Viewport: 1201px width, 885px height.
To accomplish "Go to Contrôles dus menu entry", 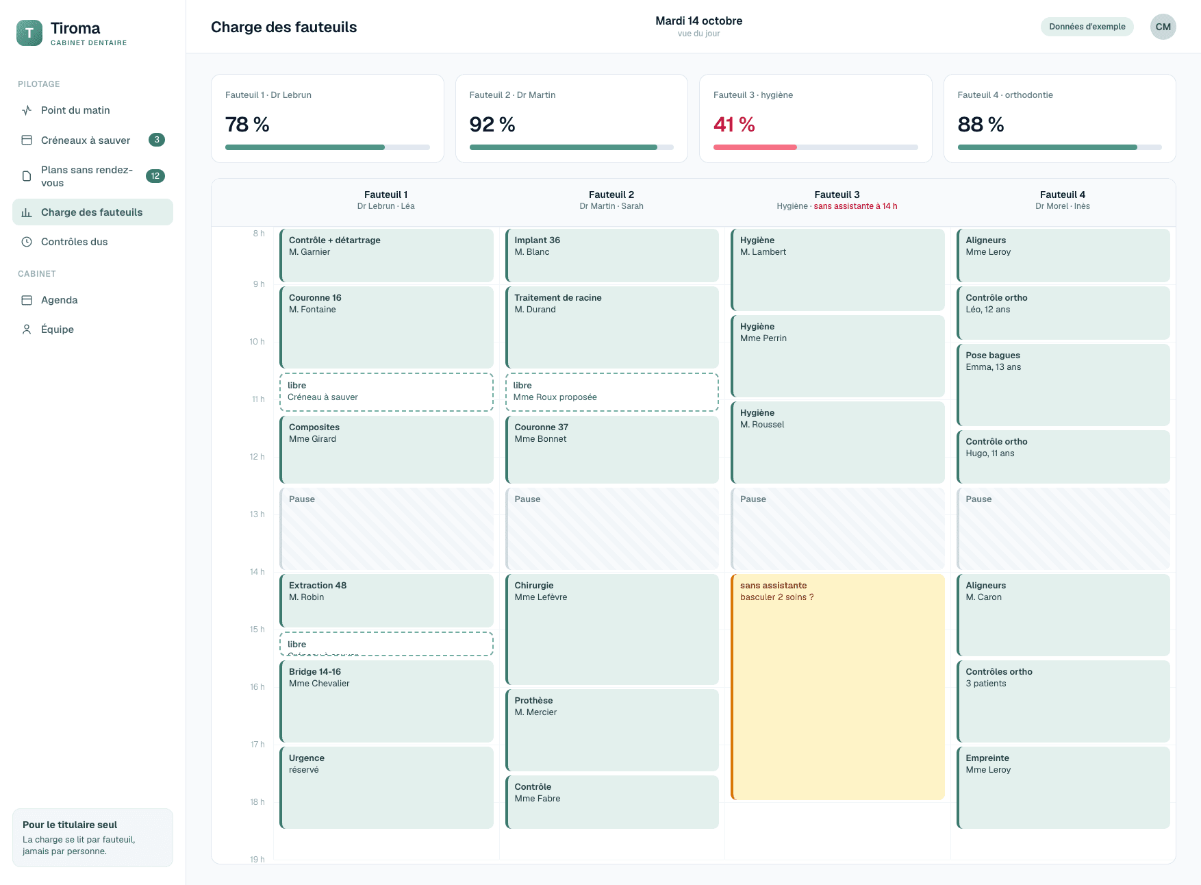I will [x=92, y=242].
